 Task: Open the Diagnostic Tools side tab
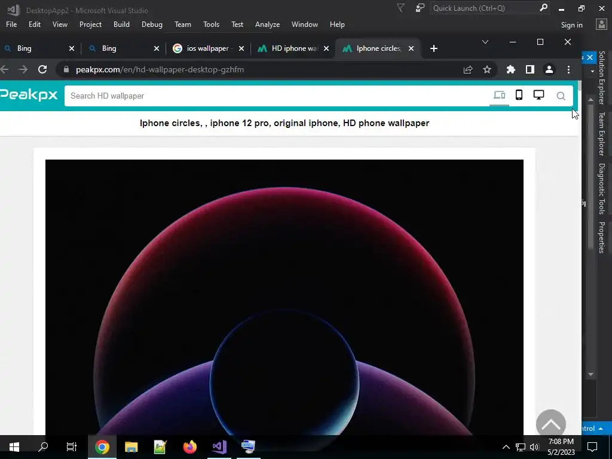(602, 189)
